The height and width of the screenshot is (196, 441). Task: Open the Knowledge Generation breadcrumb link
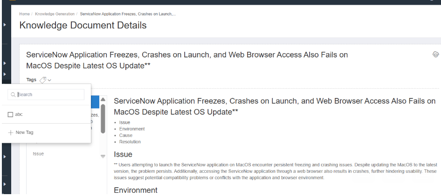click(55, 14)
